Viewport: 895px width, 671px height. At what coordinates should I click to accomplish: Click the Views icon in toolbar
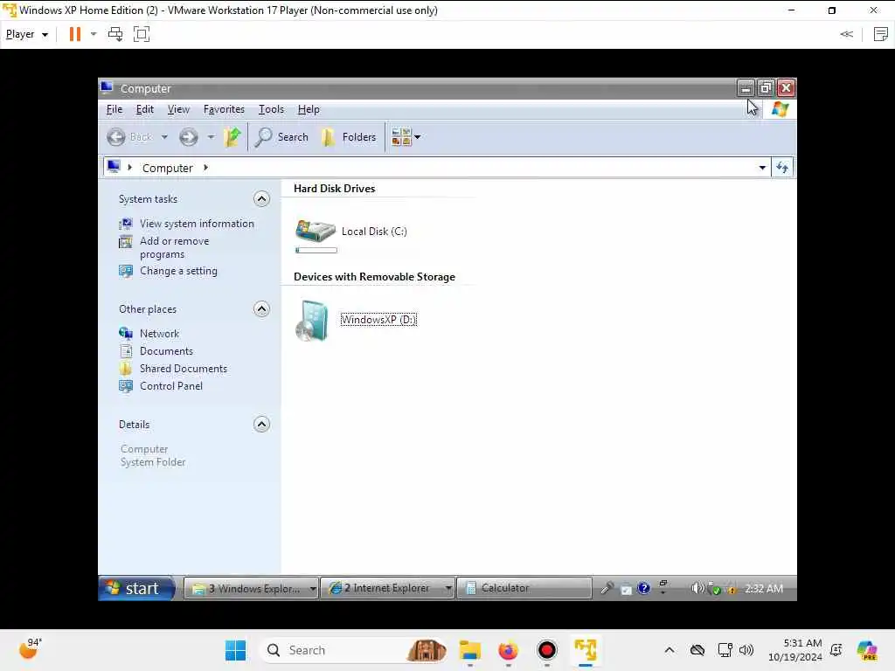click(x=401, y=137)
